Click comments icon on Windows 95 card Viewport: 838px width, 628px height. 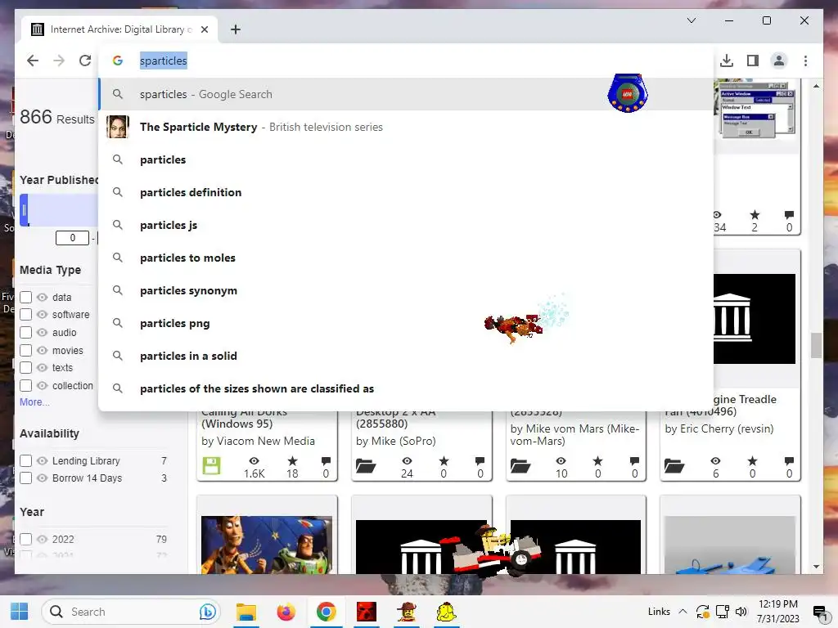coord(326,461)
